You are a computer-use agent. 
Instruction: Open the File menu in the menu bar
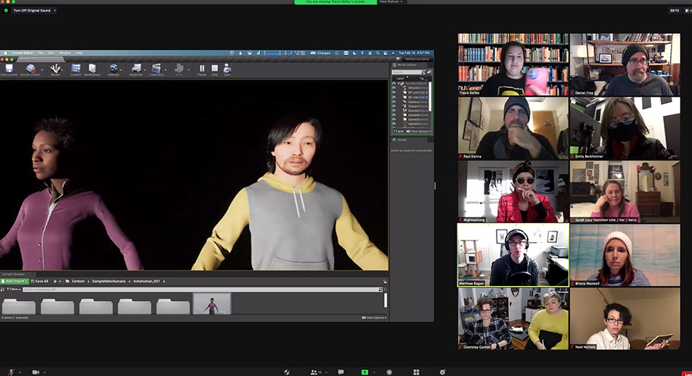[x=41, y=53]
